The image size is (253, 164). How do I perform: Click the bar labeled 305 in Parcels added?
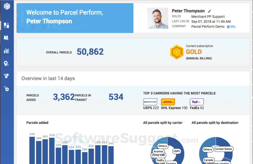(45, 152)
